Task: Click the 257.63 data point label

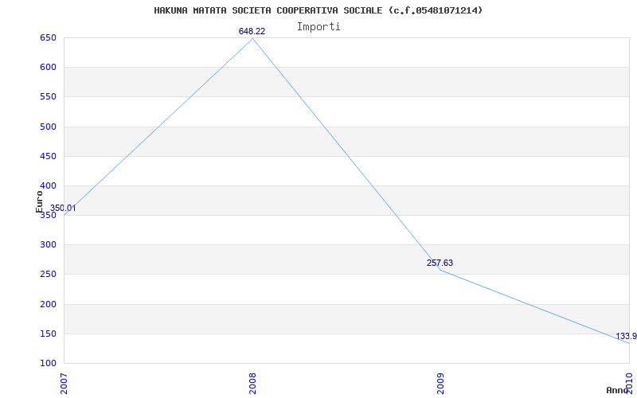Action: point(440,263)
